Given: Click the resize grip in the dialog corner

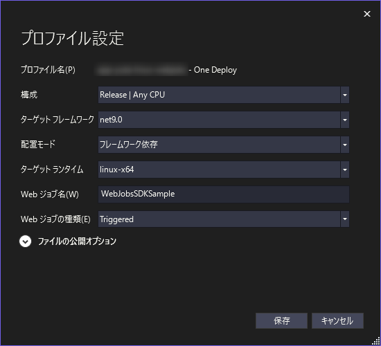Looking at the screenshot, I should pos(376,341).
